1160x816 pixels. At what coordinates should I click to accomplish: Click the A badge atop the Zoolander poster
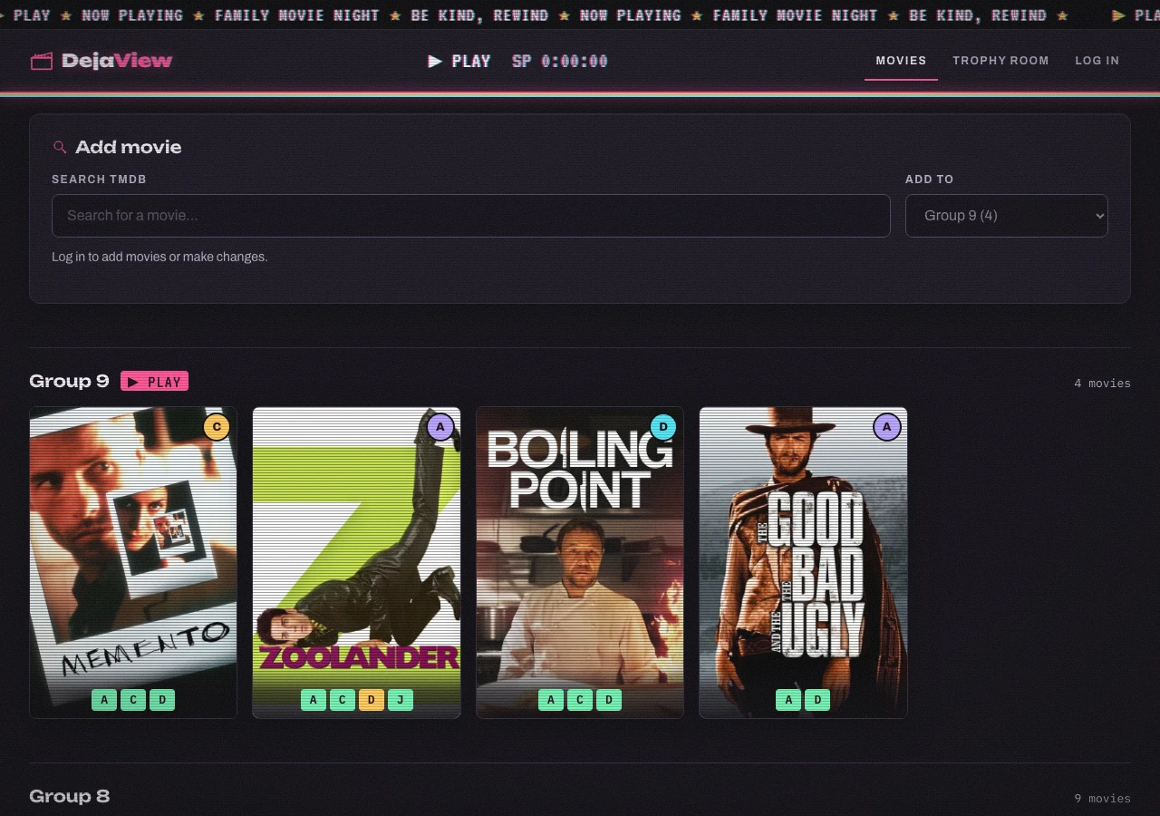point(440,427)
